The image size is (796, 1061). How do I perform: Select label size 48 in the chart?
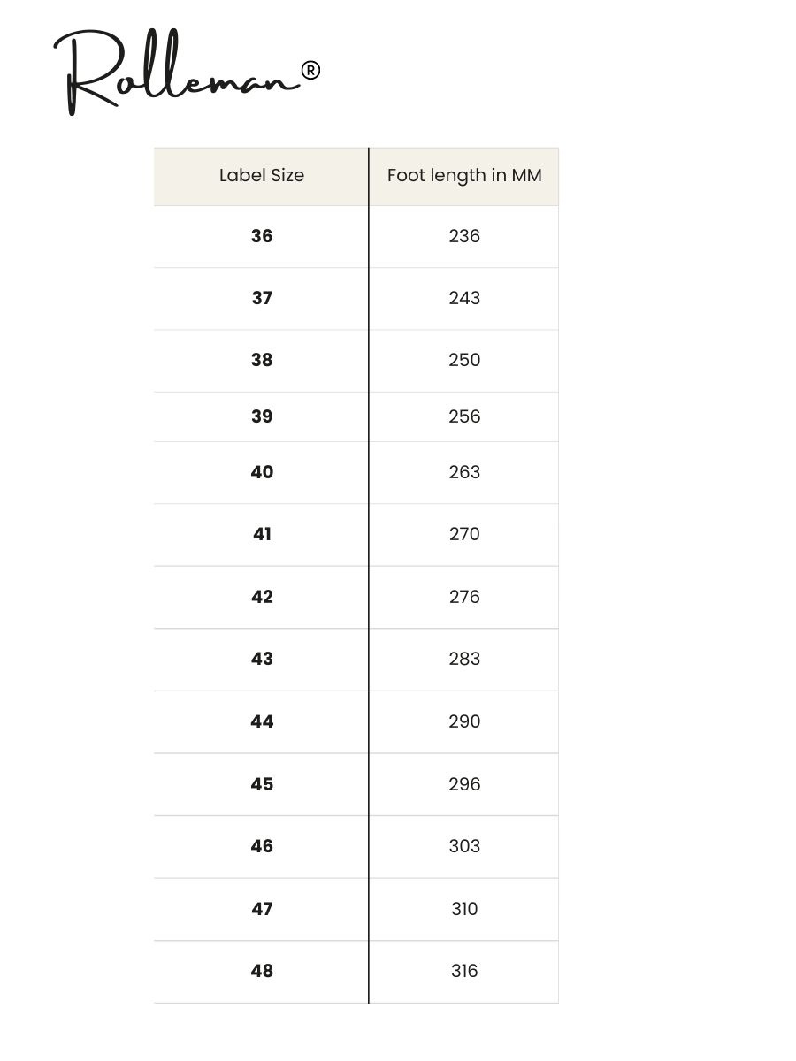(262, 971)
